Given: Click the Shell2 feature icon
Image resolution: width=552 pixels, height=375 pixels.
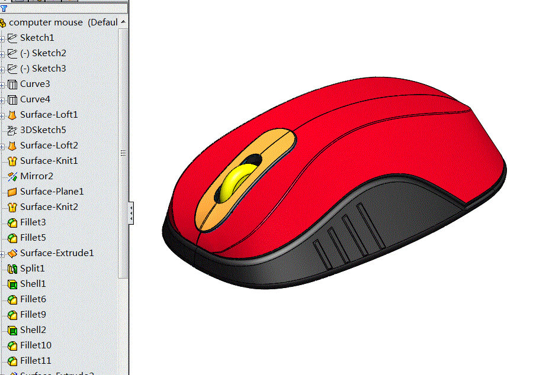Looking at the screenshot, I should [12, 329].
